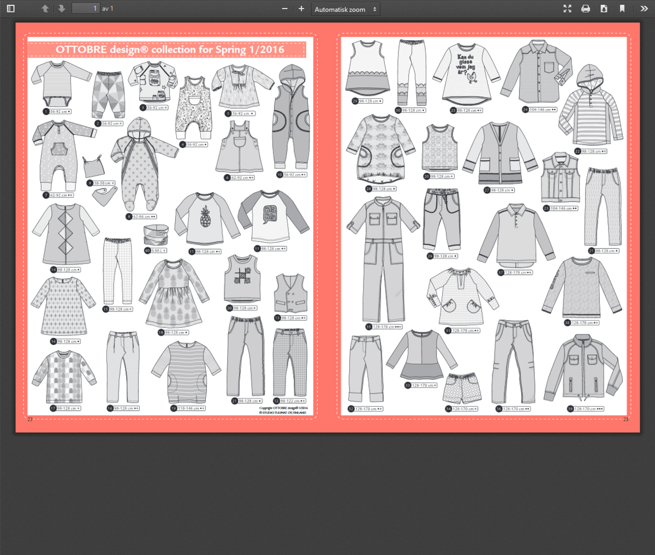Click the bookmark current view icon
The width and height of the screenshot is (655, 555).
click(622, 9)
